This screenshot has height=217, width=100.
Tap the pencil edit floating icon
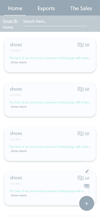coord(87,171)
